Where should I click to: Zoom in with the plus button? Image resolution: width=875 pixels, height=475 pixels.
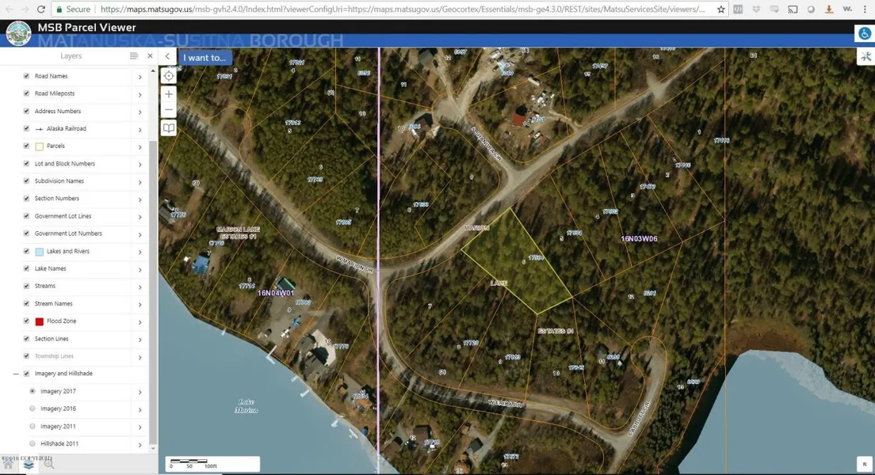coord(169,93)
